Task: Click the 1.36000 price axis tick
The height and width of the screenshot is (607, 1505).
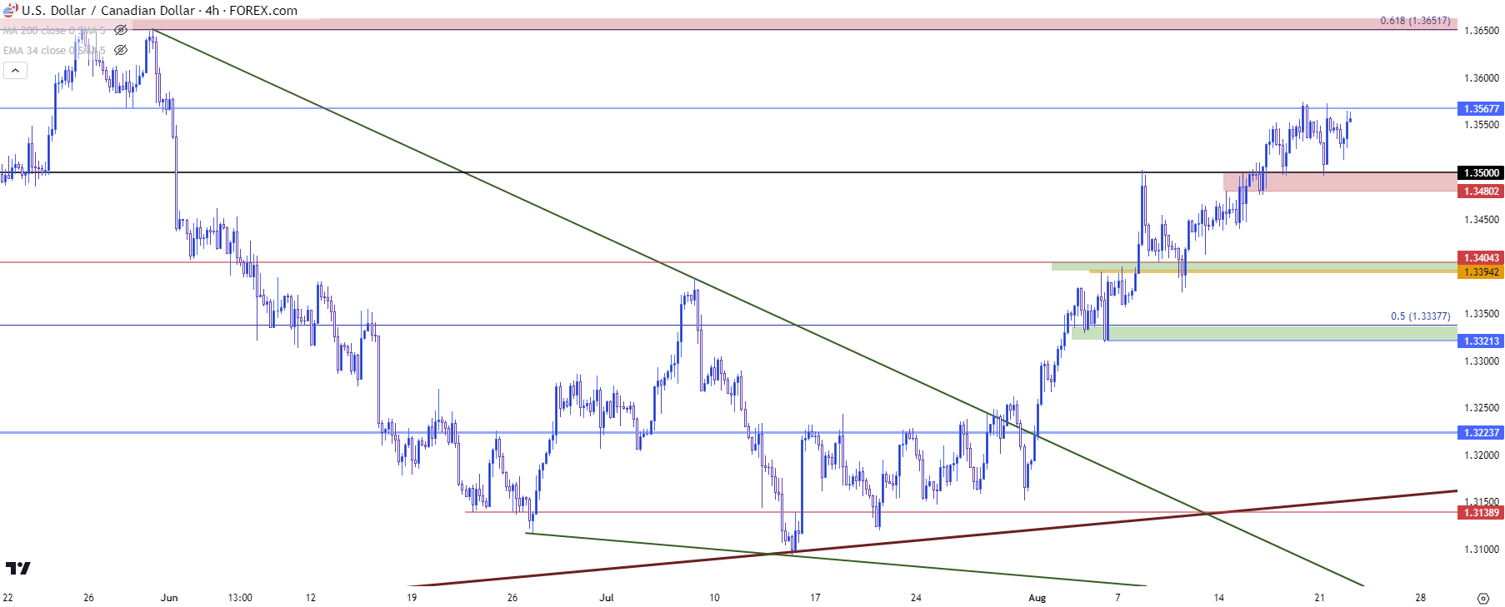Action: tap(1481, 78)
